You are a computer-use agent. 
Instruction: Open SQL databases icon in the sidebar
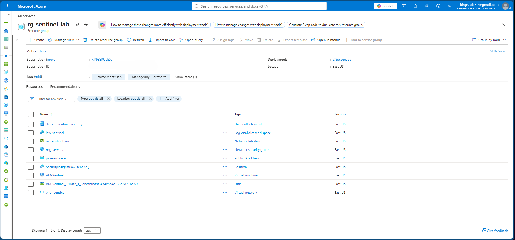(6, 97)
